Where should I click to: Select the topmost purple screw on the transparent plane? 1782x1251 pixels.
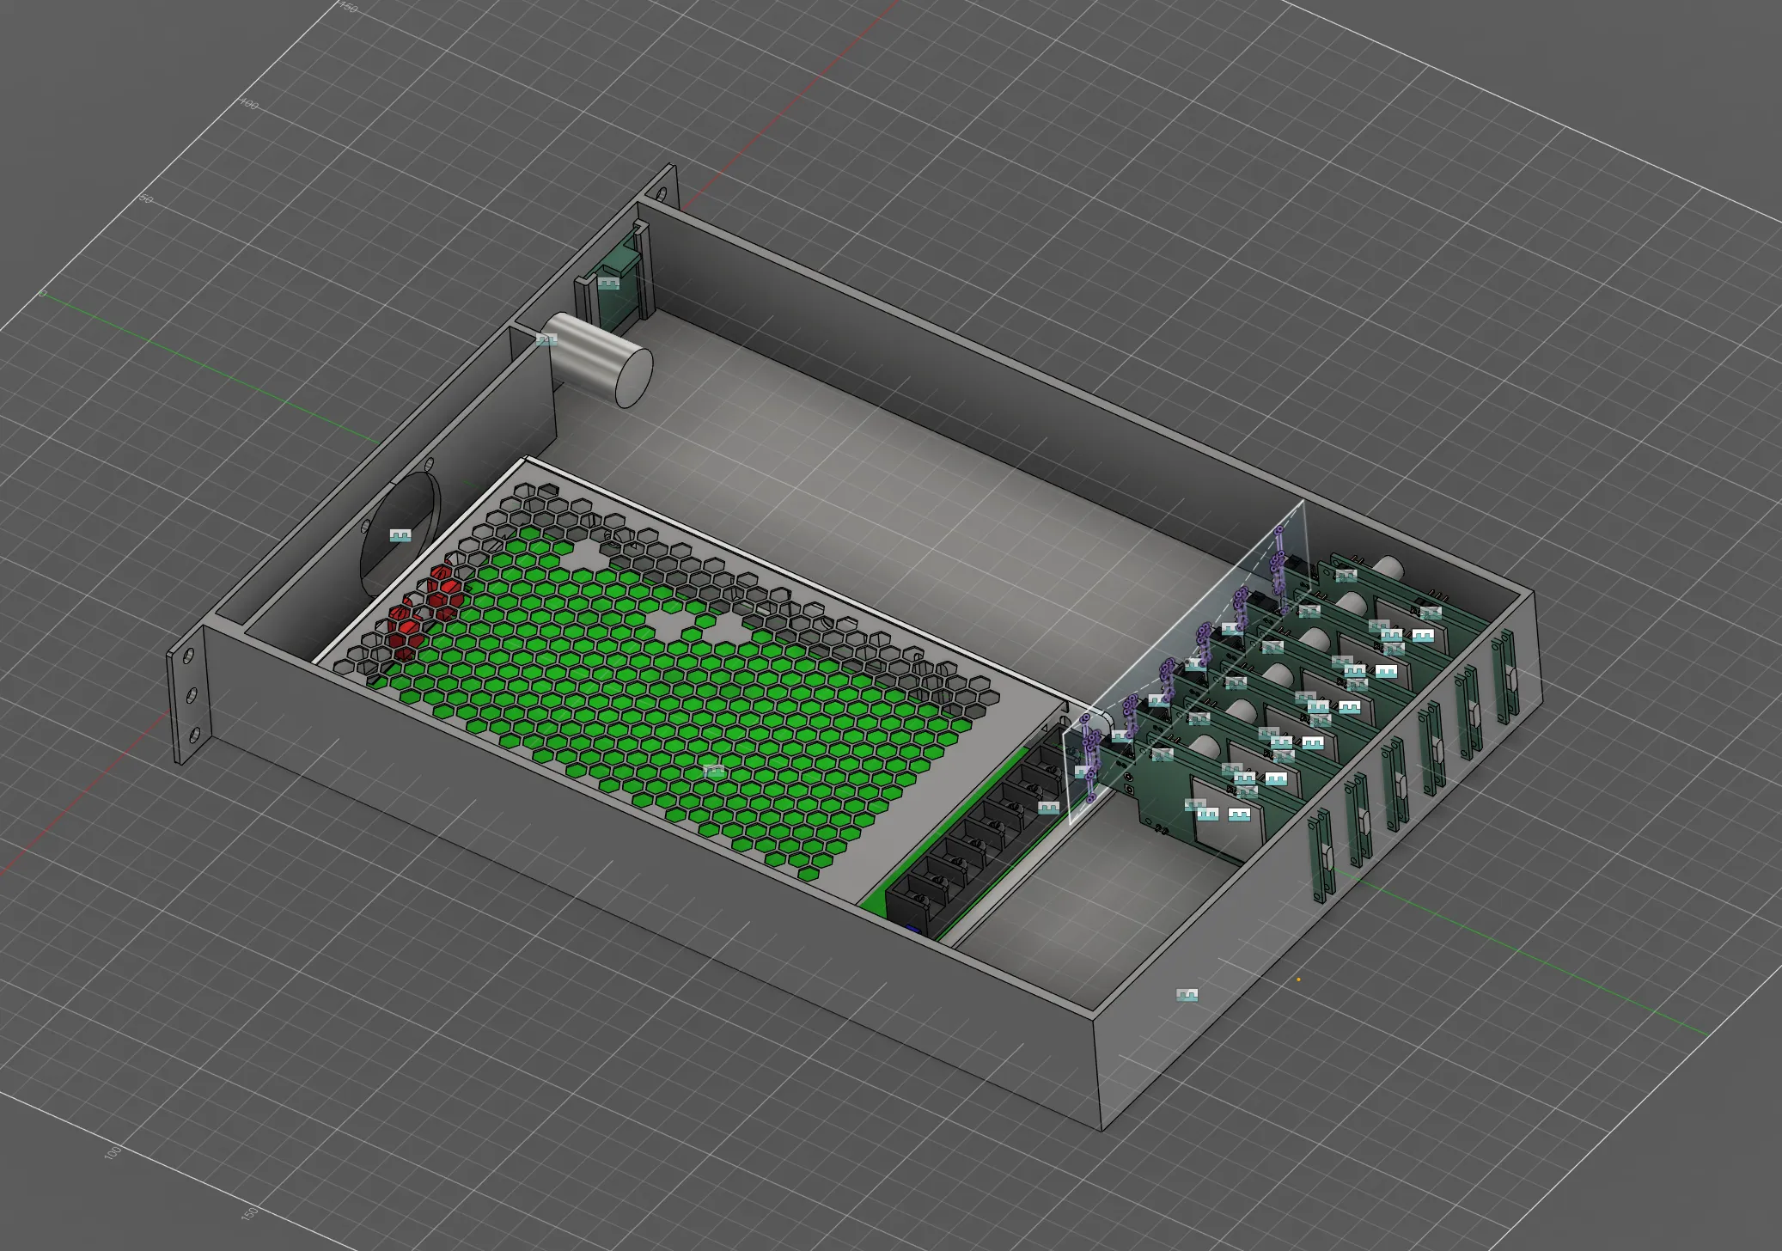click(1279, 530)
